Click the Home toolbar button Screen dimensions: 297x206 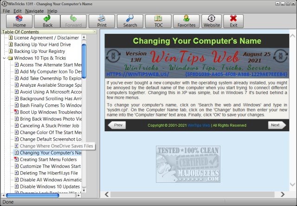(x=19, y=21)
